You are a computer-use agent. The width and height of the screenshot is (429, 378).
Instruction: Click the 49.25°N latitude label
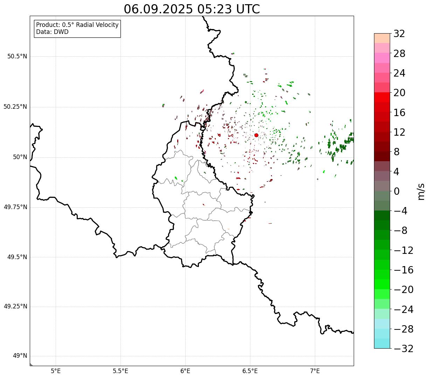15,307
